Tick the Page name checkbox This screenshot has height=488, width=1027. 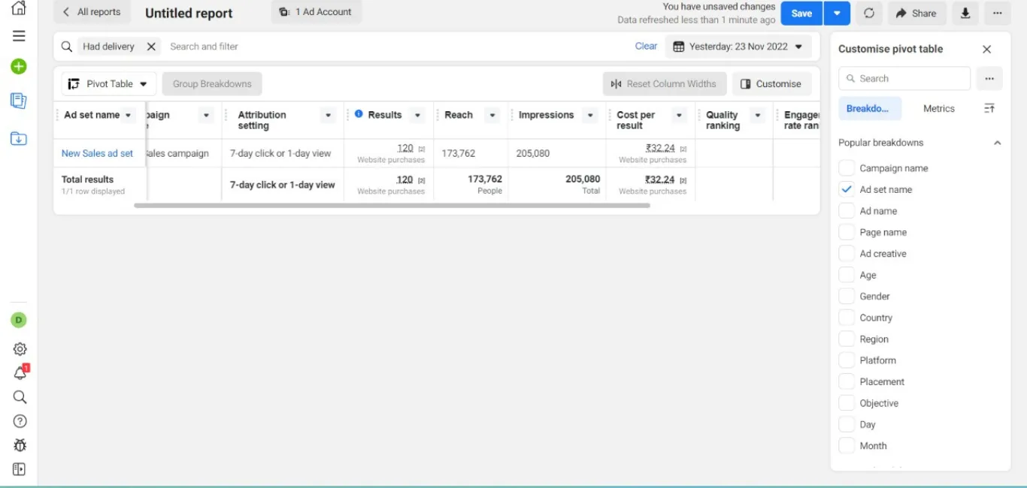pyautogui.click(x=847, y=232)
